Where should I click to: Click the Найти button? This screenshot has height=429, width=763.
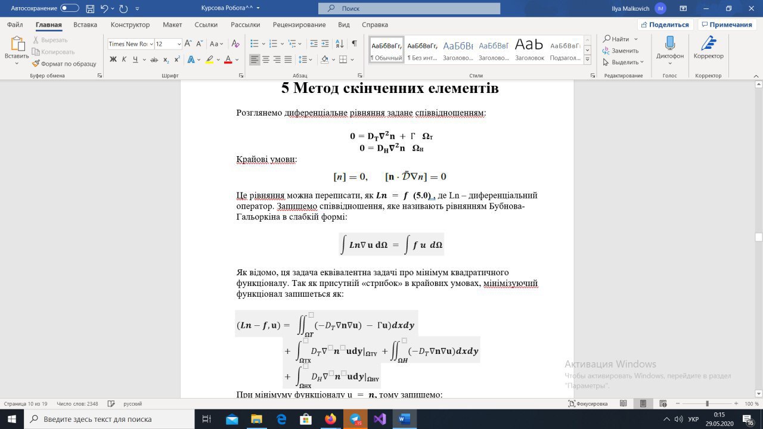click(616, 39)
